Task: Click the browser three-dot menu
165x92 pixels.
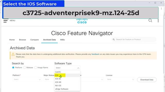Action: click(161, 9)
